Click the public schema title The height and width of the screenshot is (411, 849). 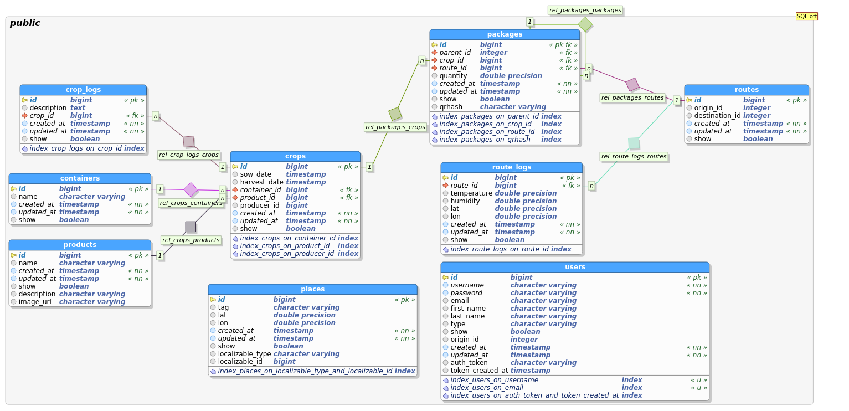25,23
